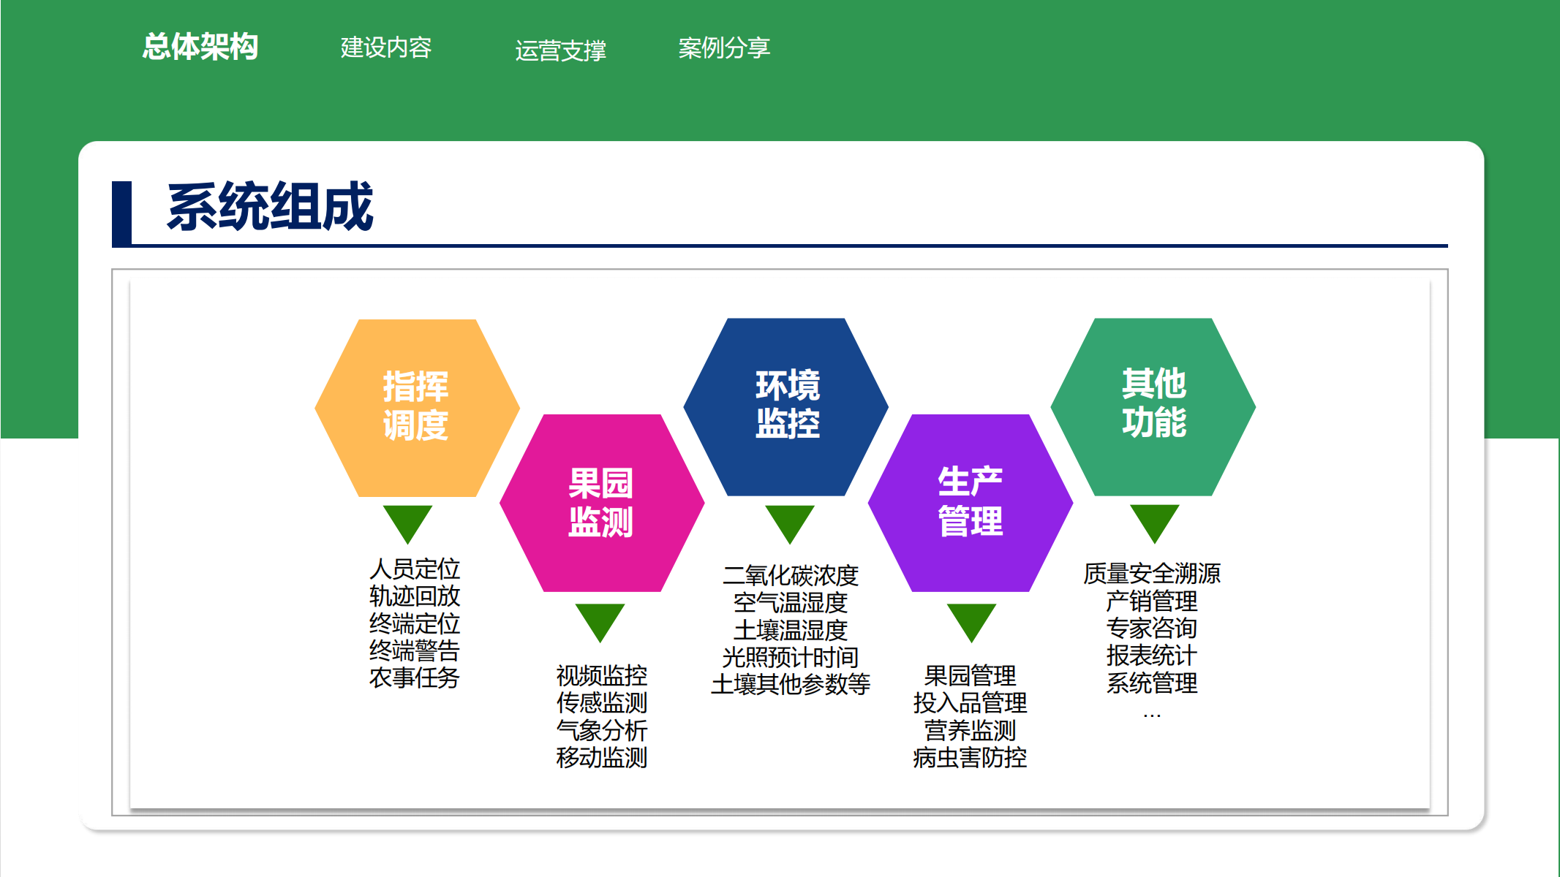
Task: Click the 病虫害防控 text item
Action: pyautogui.click(x=970, y=757)
